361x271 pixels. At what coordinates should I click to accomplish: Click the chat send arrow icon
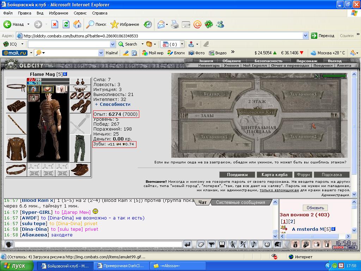click(188, 244)
